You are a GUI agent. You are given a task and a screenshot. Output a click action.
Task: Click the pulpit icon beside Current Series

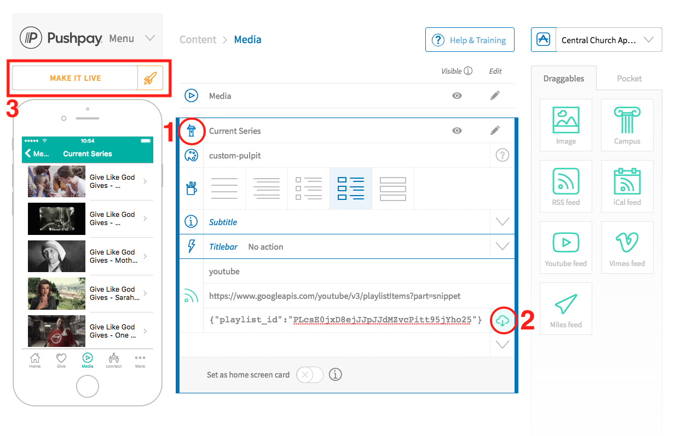pyautogui.click(x=191, y=131)
